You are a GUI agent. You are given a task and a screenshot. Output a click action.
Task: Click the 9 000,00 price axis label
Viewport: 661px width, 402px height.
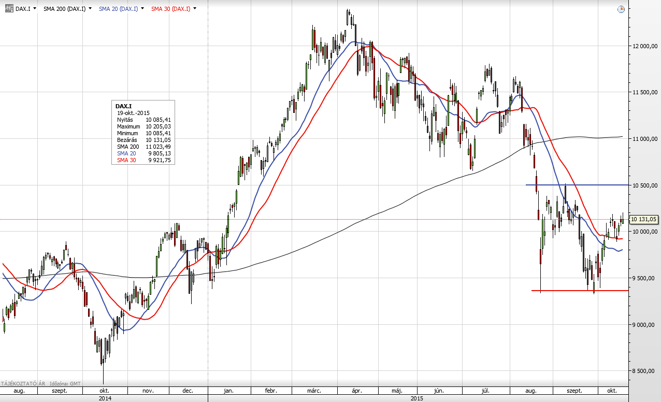coord(645,325)
